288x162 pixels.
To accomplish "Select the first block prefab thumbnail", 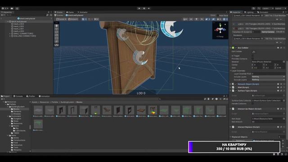I will [x=38, y=110].
